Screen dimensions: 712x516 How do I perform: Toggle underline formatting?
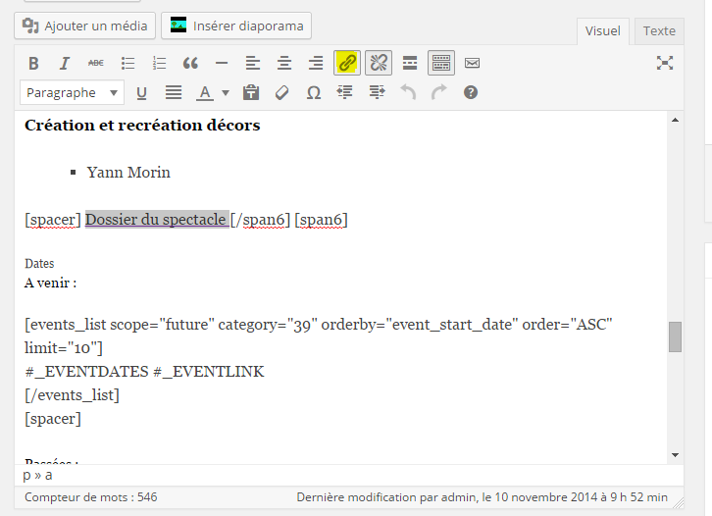[x=141, y=92]
